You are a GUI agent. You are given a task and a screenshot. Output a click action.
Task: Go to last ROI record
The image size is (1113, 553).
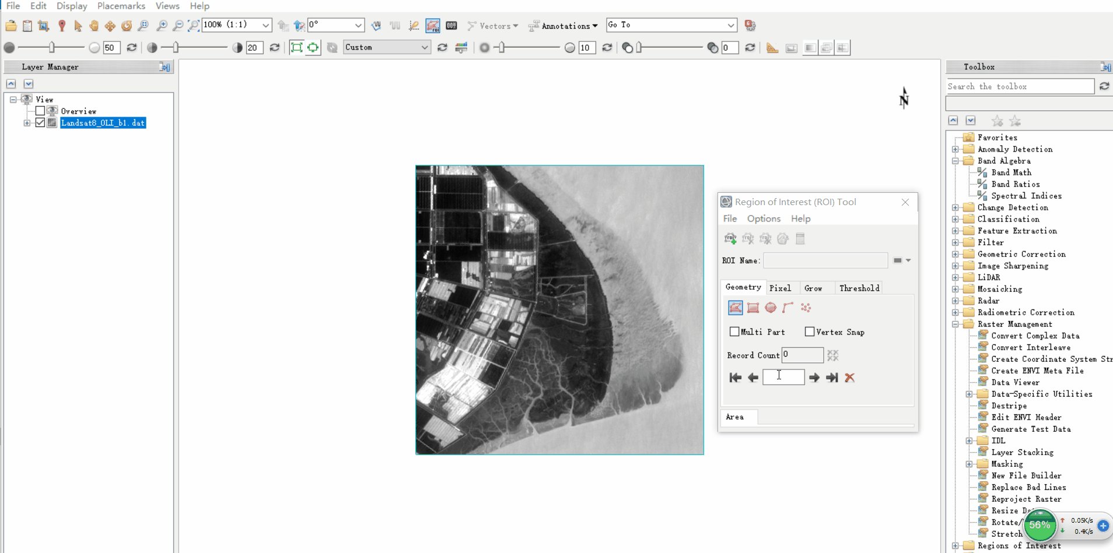[832, 378]
